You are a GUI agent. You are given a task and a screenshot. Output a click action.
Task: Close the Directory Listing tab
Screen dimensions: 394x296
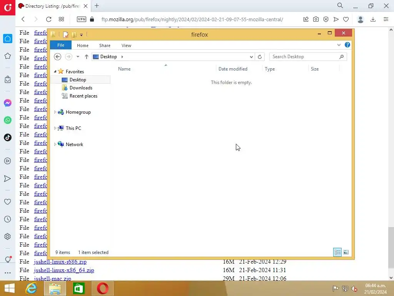[x=85, y=6]
